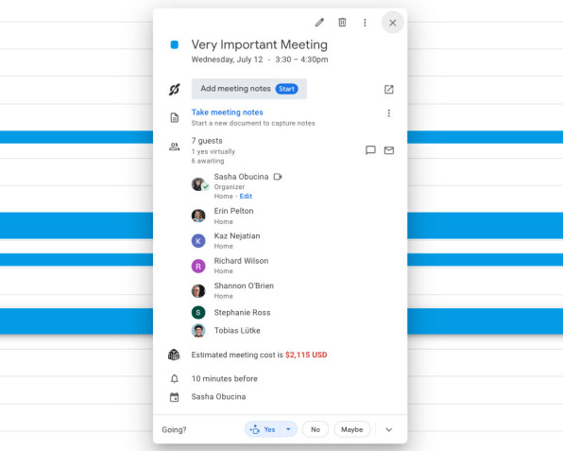Click the 10 minutes before reminder
The image size is (563, 451).
(x=225, y=378)
